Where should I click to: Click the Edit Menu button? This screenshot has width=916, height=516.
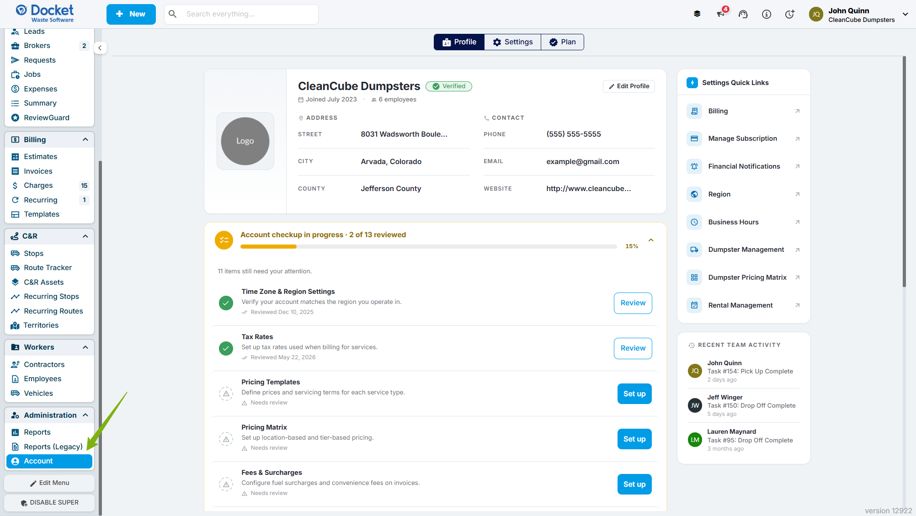pyautogui.click(x=49, y=483)
